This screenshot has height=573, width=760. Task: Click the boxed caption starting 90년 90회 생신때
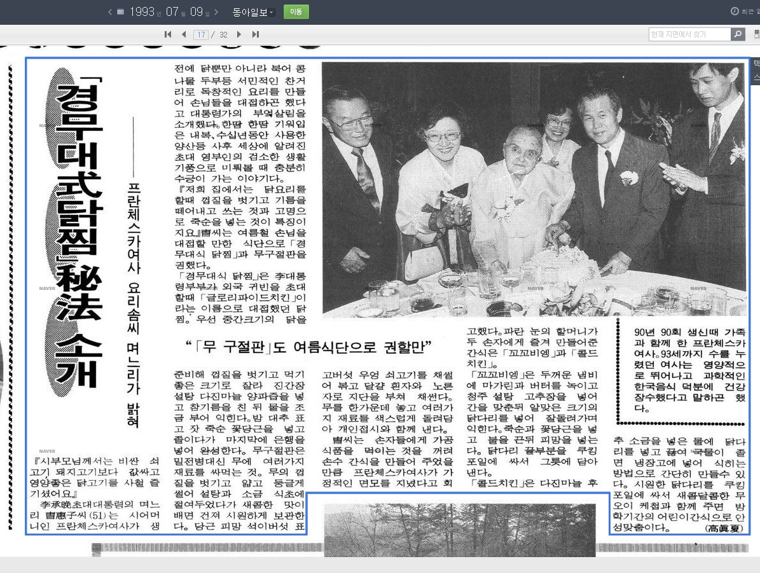tap(689, 370)
